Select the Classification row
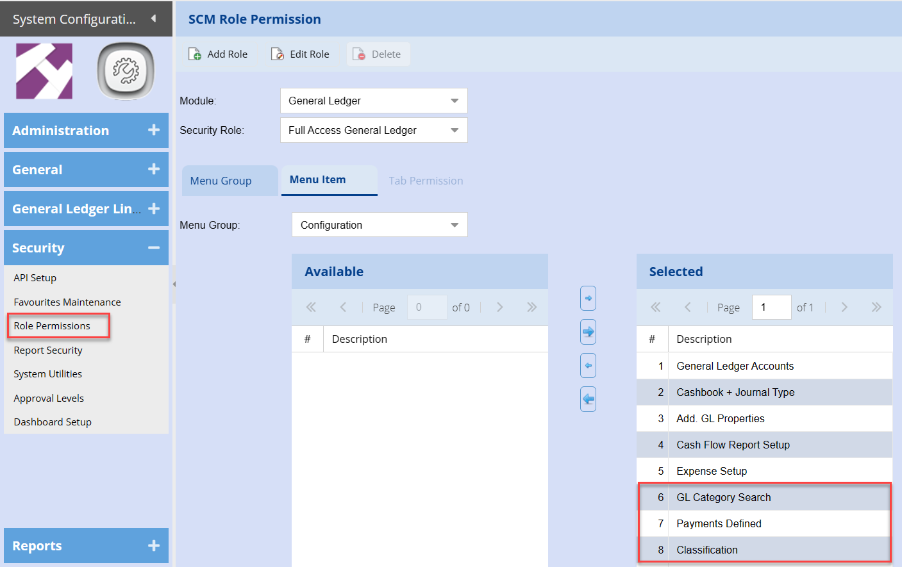 (x=765, y=550)
